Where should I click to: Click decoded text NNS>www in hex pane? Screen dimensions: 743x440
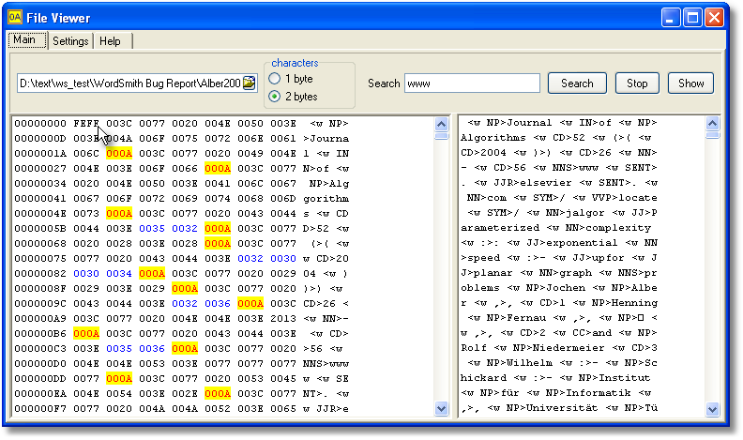[x=326, y=364]
